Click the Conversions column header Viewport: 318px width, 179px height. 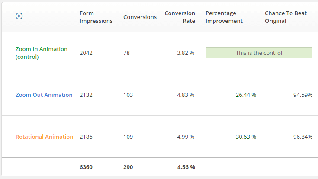(140, 17)
